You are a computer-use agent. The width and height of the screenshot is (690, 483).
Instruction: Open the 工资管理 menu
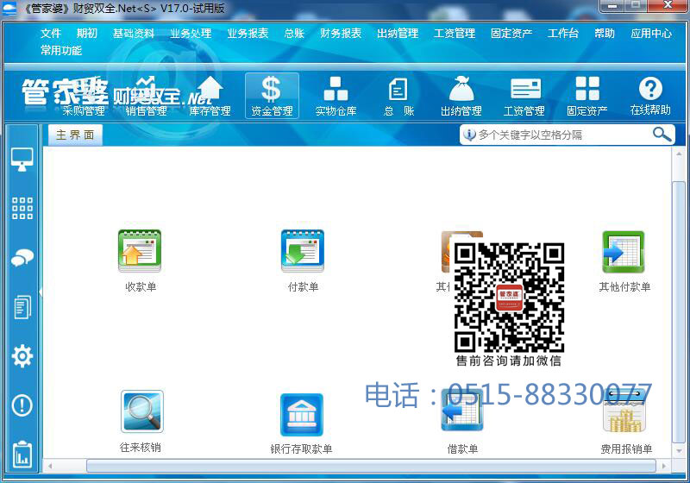[x=455, y=34]
